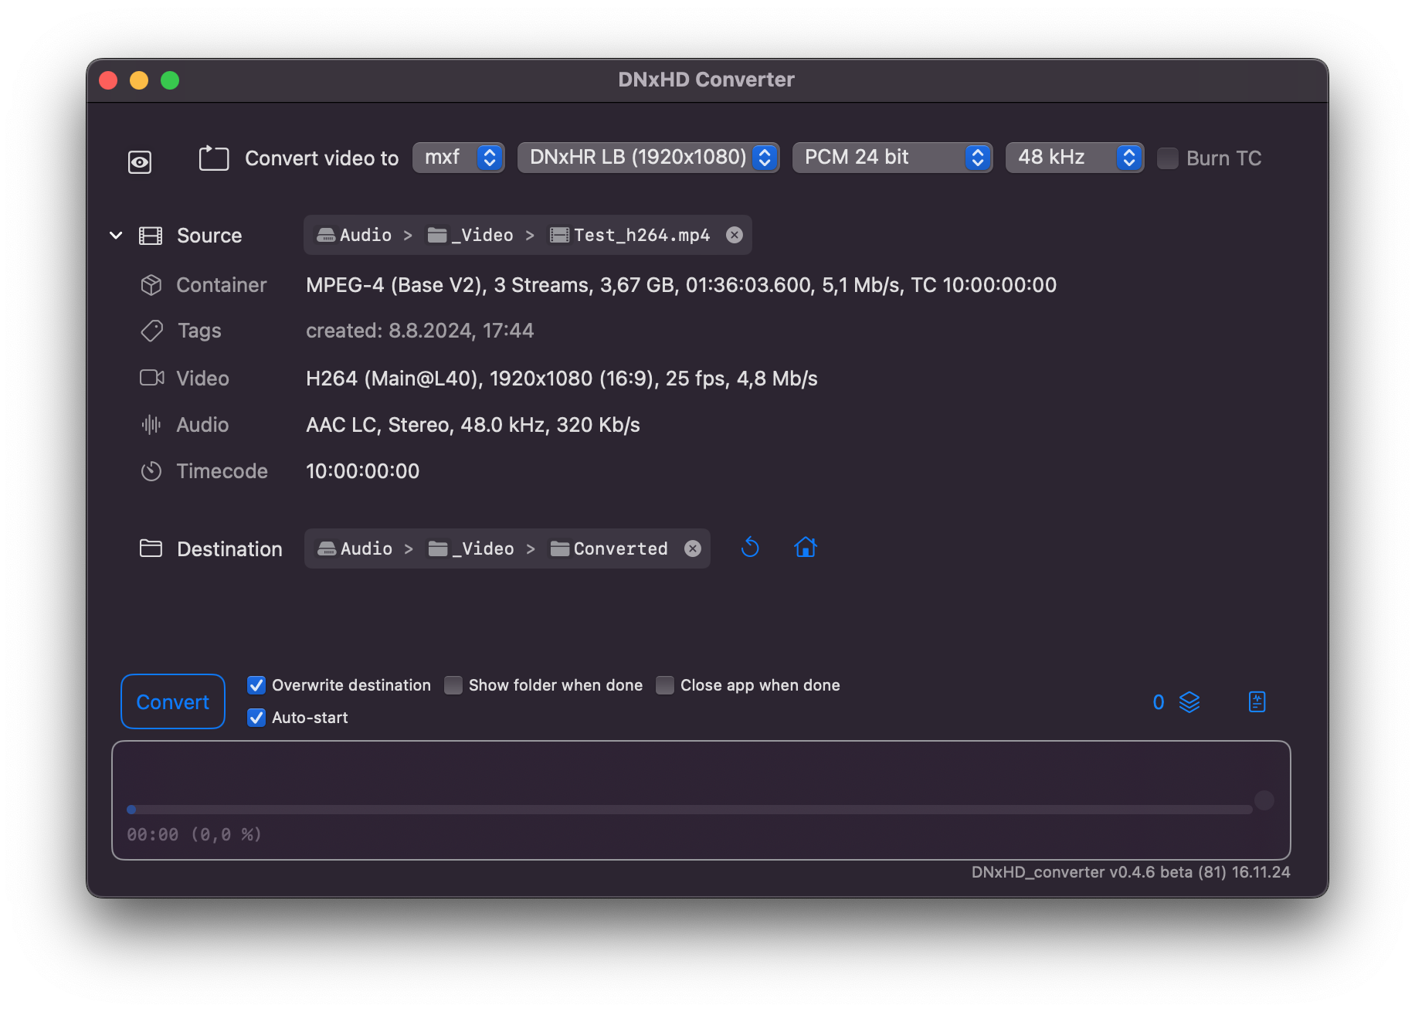The width and height of the screenshot is (1415, 1012).
Task: Click the 10:00:00:00 timecode value
Action: 363,471
